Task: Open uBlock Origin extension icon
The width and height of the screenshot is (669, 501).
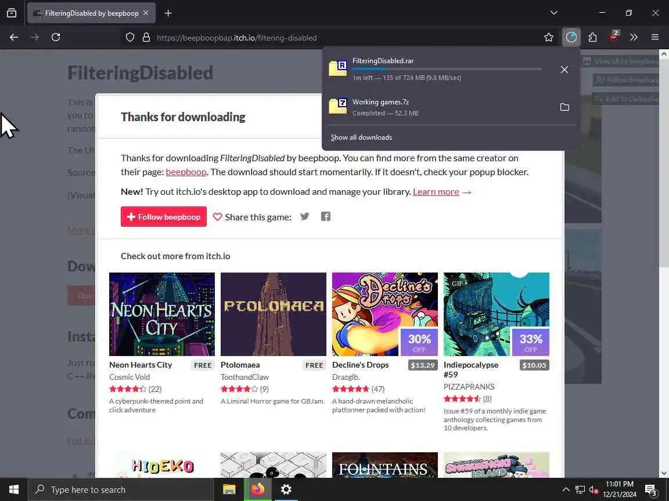Action: pyautogui.click(x=613, y=38)
